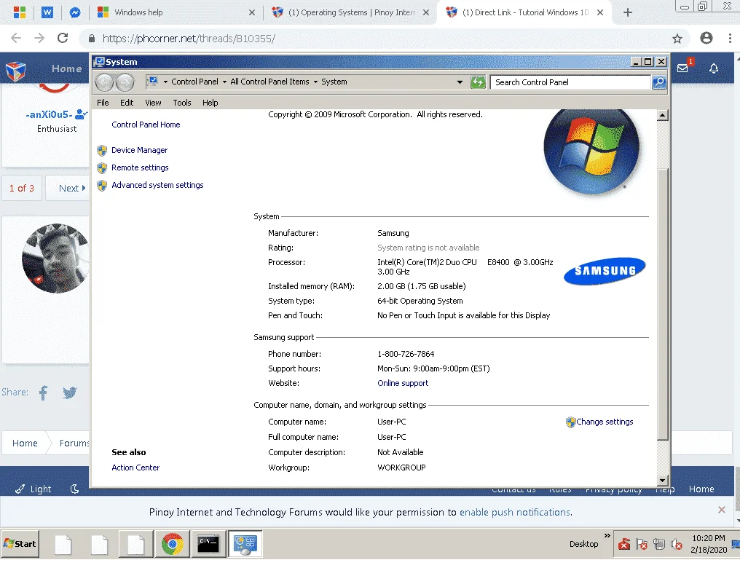The image size is (740, 568).
Task: Switch to the Operating Systems Pinoy tab
Action: [350, 12]
